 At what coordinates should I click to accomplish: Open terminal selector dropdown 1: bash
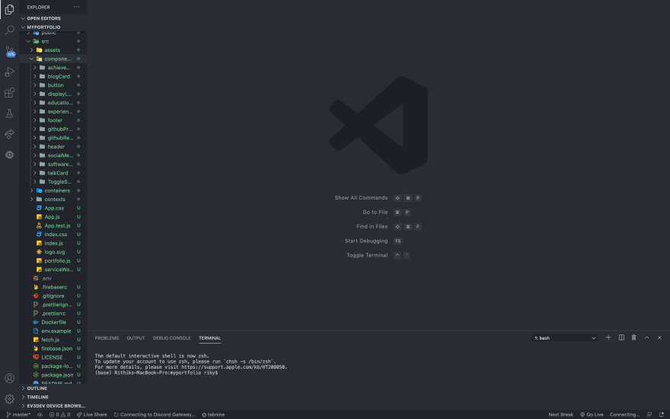coord(565,337)
